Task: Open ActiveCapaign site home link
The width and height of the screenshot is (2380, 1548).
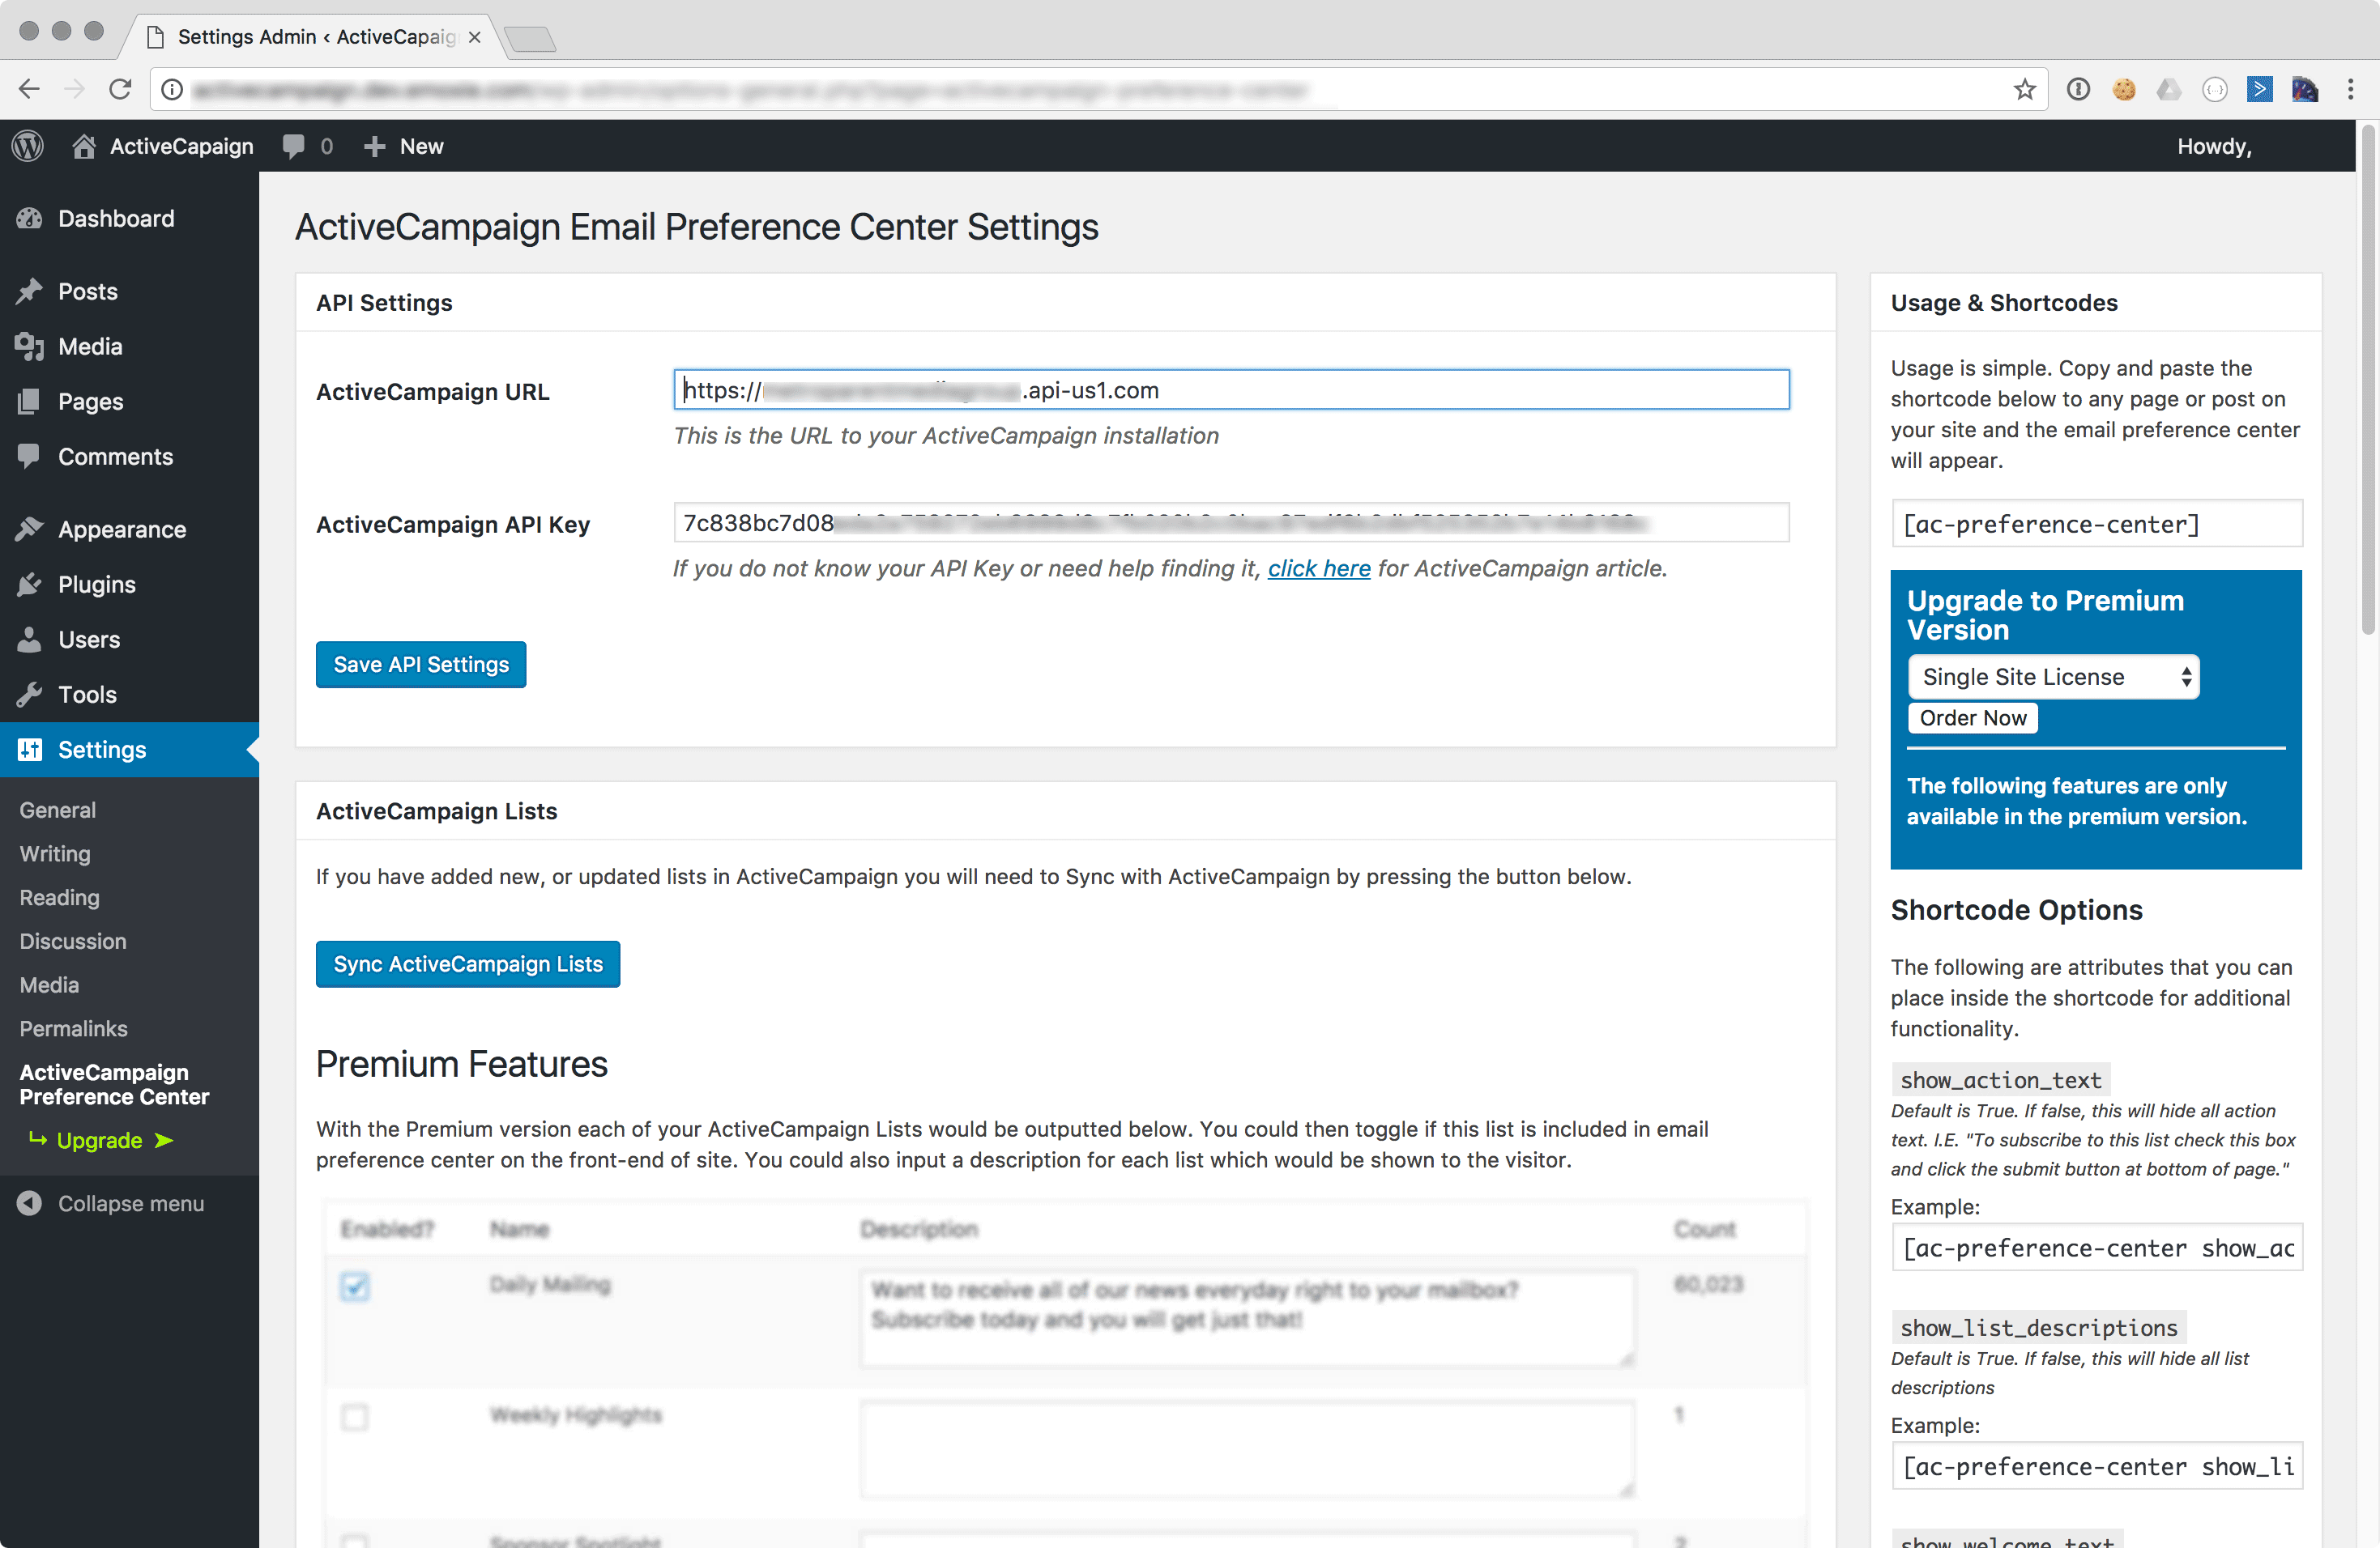Action: (x=163, y=146)
